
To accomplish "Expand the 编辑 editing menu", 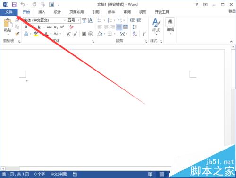I will coord(170,27).
